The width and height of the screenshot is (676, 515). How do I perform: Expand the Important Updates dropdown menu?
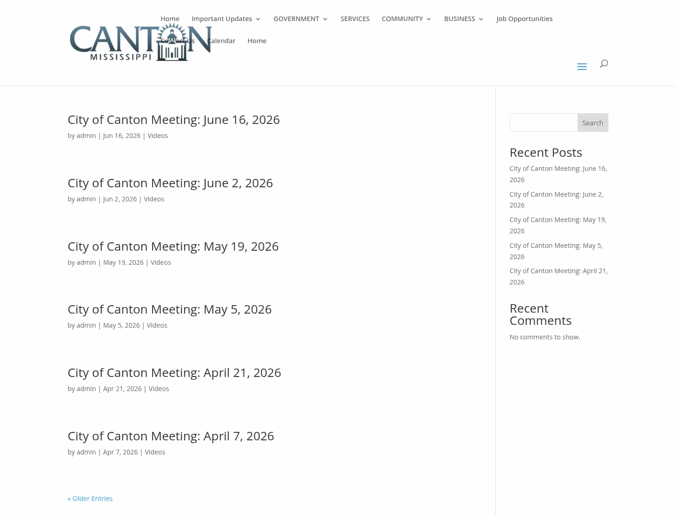(x=226, y=19)
